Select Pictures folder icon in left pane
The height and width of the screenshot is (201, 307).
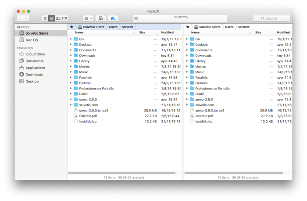click(x=76, y=83)
